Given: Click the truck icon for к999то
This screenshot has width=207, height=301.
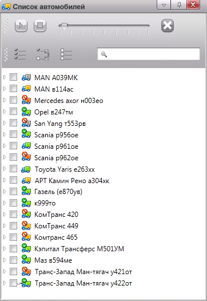Looking at the screenshot, I should [26, 203].
